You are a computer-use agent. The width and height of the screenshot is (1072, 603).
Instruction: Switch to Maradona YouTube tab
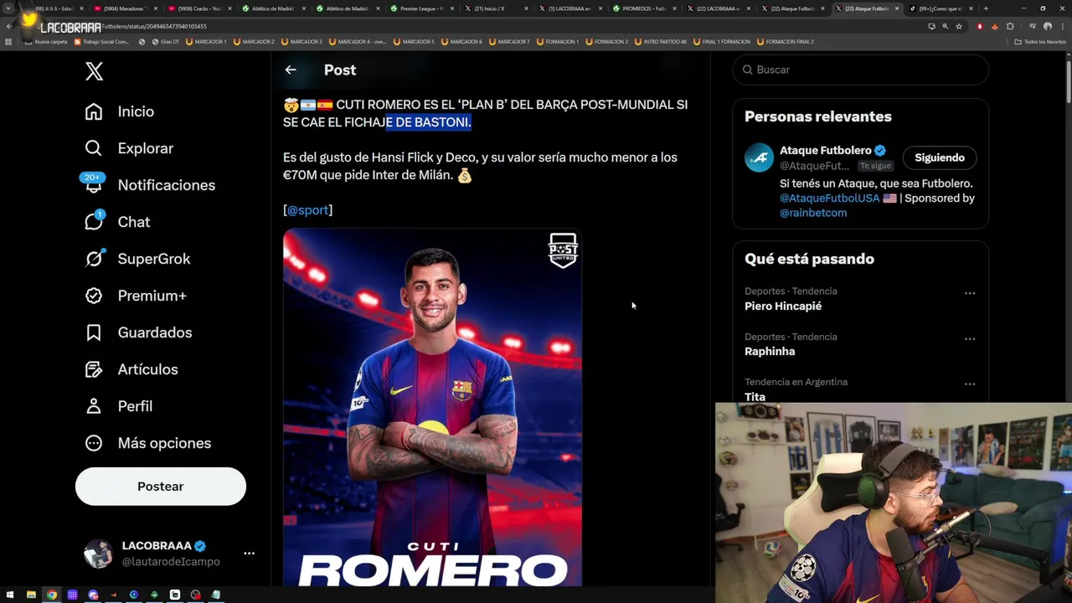coord(124,8)
